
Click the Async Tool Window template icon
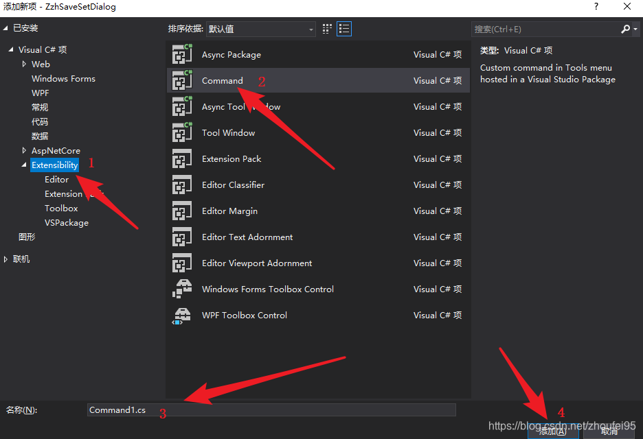tap(182, 106)
